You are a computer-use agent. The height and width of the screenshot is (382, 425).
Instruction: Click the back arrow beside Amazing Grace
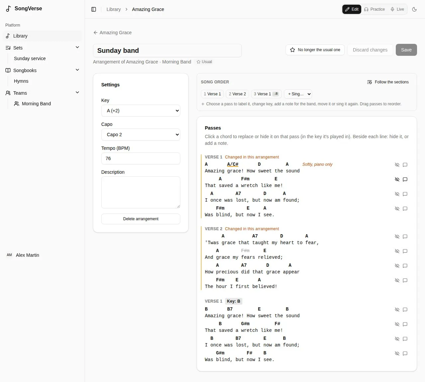(96, 33)
